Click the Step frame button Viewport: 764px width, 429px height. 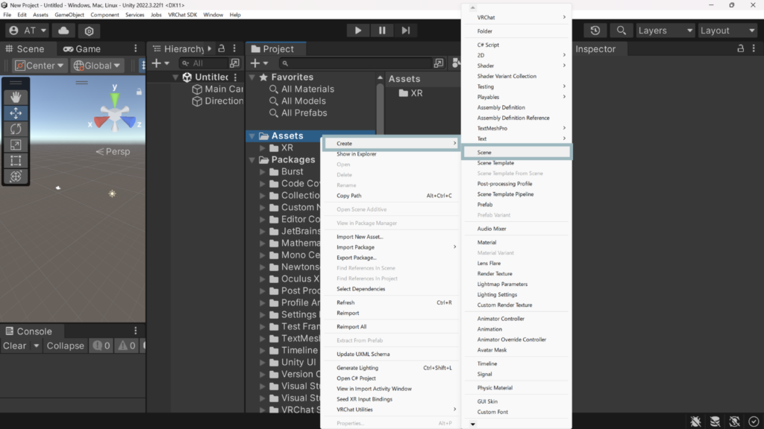(x=405, y=31)
